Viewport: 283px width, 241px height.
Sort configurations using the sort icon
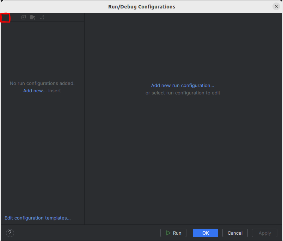point(42,17)
